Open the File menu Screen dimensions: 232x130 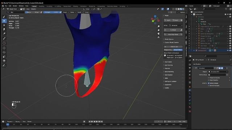click(6, 6)
